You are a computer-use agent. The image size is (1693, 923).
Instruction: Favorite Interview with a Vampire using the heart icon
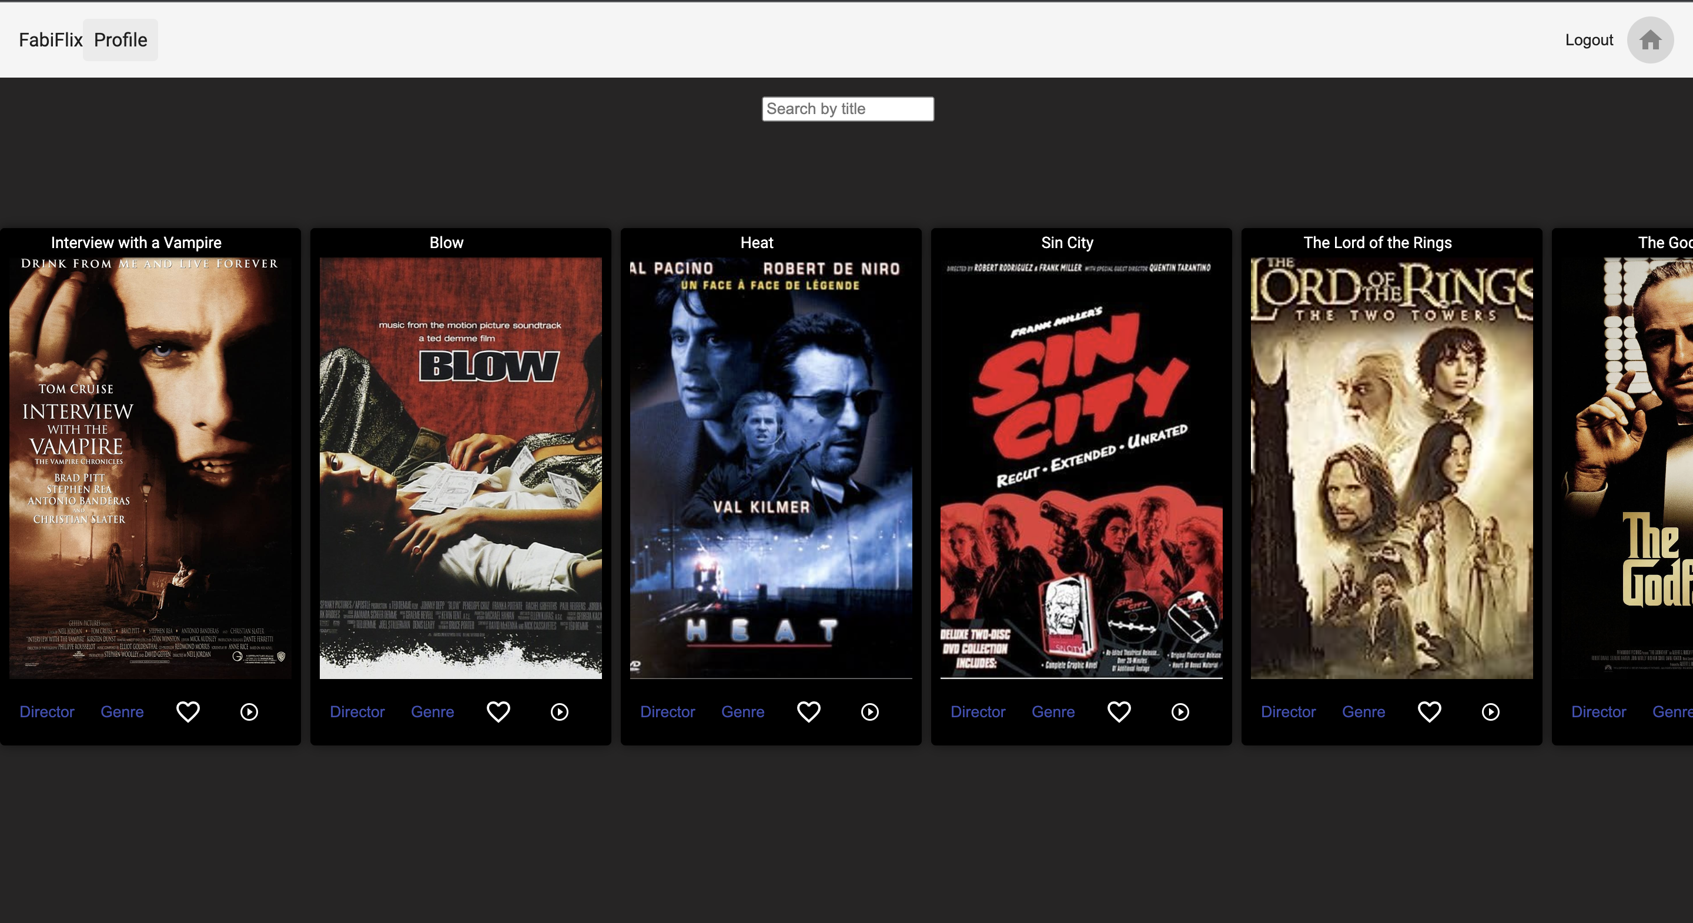pyautogui.click(x=188, y=711)
